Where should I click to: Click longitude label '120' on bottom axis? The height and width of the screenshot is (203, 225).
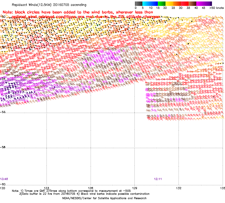[x=3, y=188]
